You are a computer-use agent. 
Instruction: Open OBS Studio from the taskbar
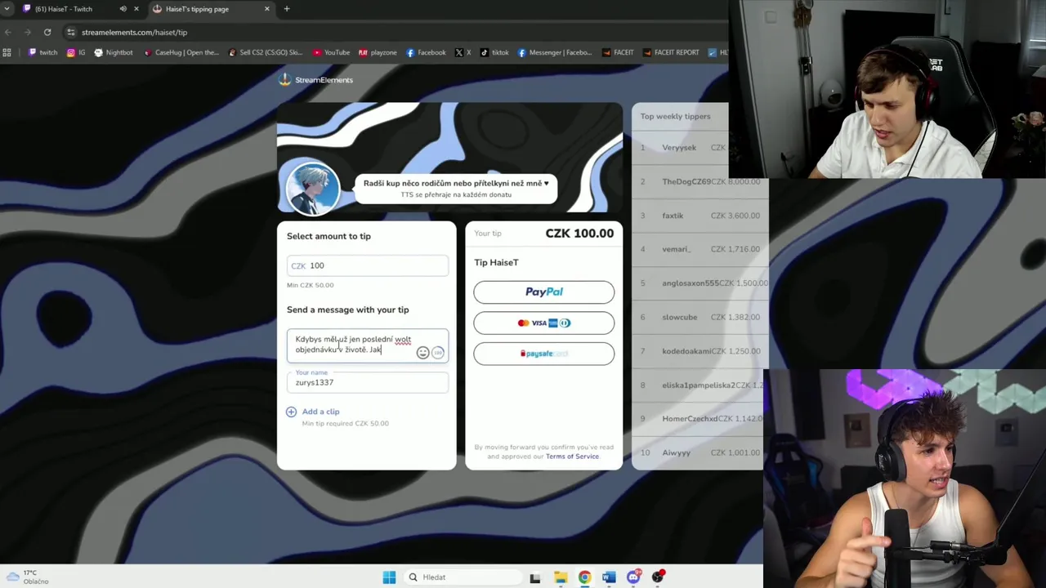tap(658, 577)
